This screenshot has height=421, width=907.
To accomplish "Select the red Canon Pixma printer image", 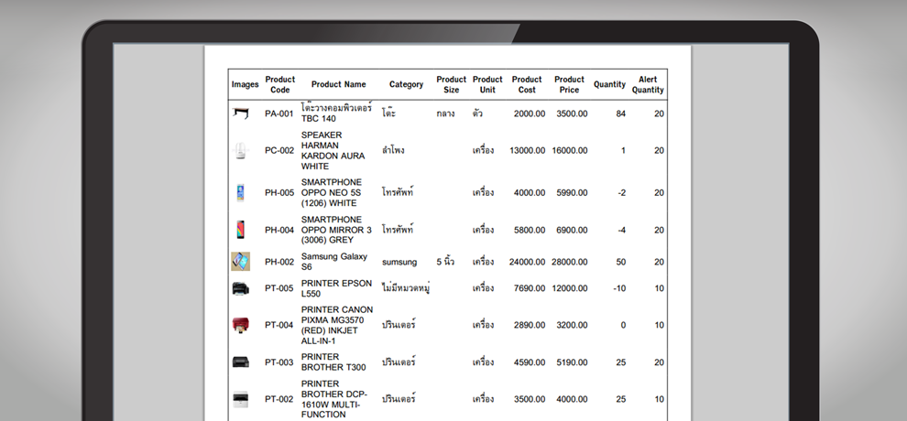I will pyautogui.click(x=241, y=325).
